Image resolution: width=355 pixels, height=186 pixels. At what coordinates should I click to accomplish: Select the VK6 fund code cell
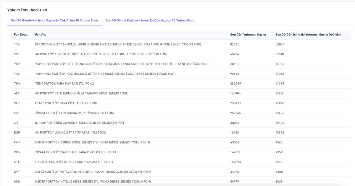[17, 152]
